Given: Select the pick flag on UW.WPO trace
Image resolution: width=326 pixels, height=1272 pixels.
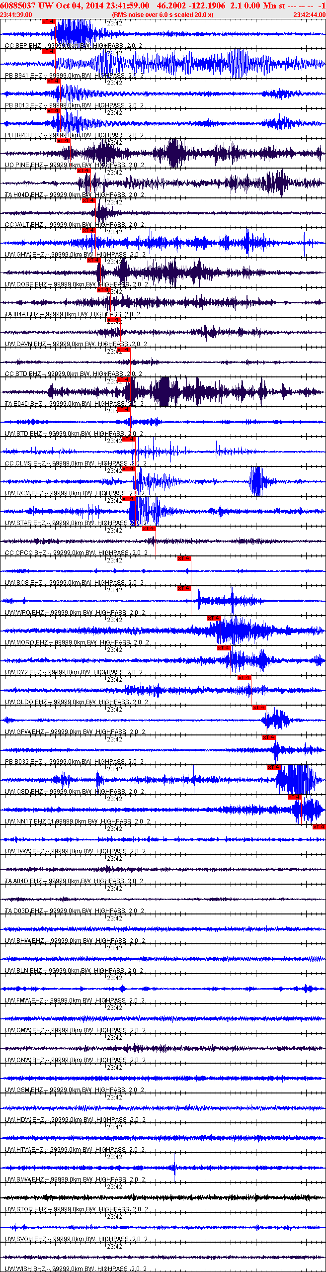Looking at the screenshot, I should 184,588.
